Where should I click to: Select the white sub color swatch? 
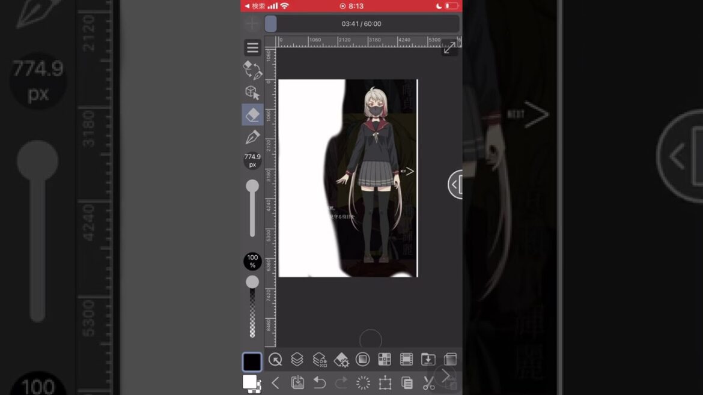(x=249, y=382)
